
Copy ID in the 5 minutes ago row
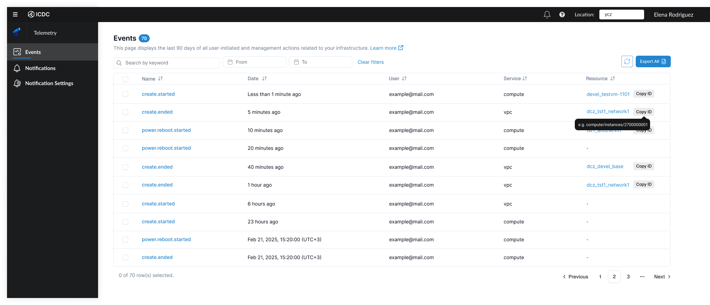coord(643,112)
